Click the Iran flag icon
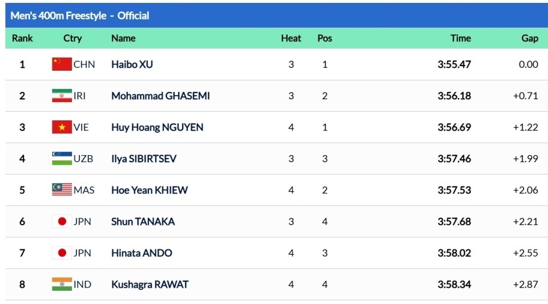Image resolution: width=548 pixels, height=304 pixels. coord(62,96)
